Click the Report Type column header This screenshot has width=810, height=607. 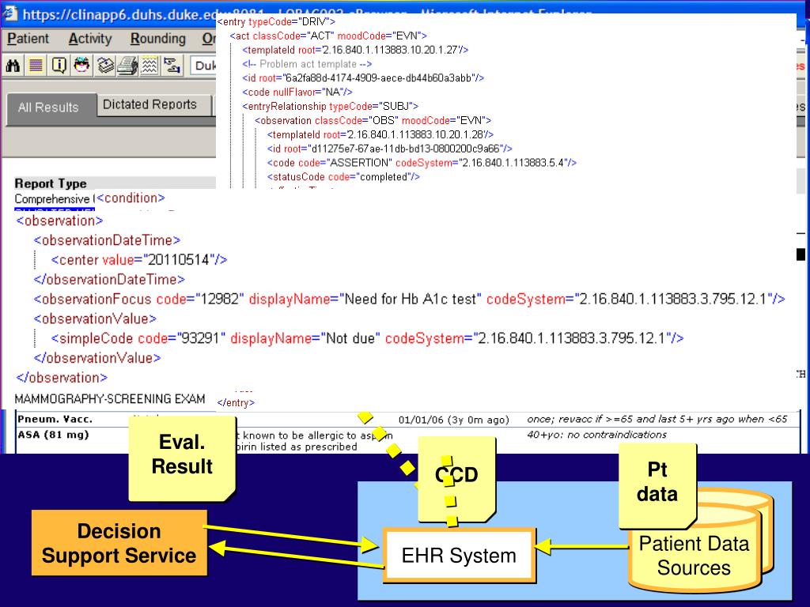pos(51,183)
